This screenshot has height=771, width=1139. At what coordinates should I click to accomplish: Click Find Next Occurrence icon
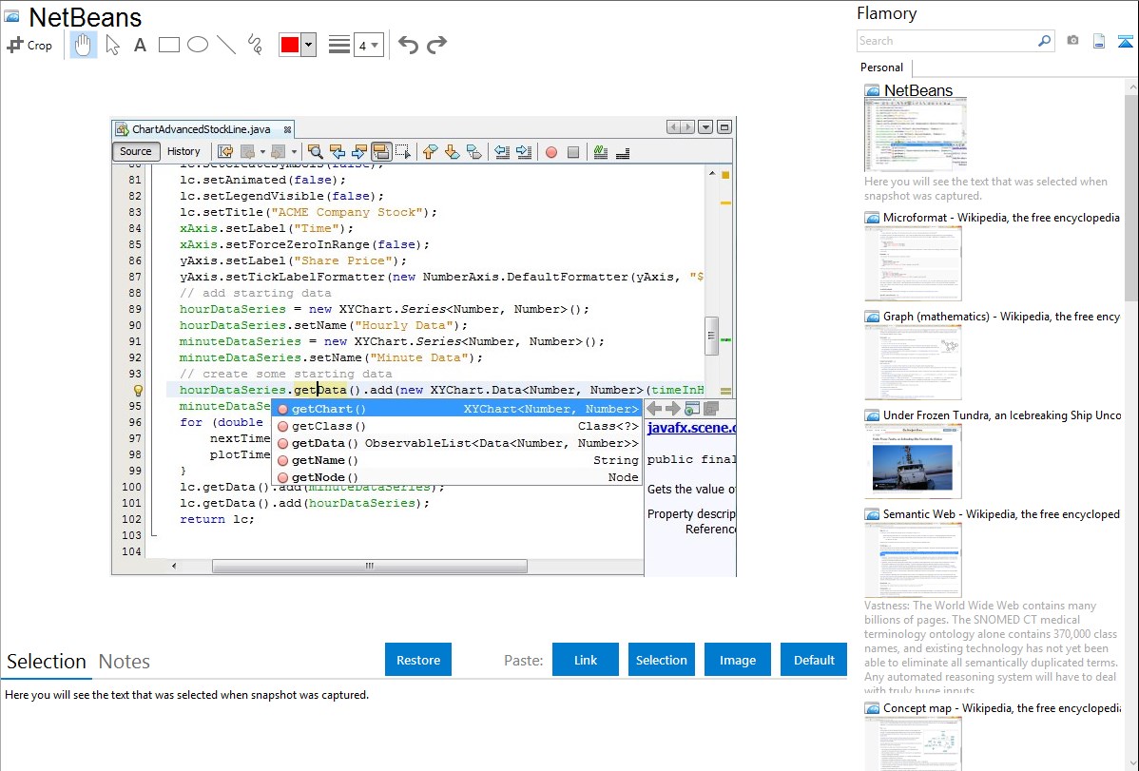coord(359,151)
